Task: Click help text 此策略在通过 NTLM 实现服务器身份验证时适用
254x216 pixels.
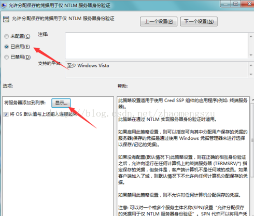Action: click(x=167, y=119)
